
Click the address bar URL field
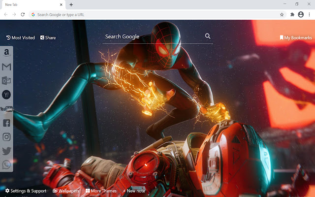click(157, 15)
